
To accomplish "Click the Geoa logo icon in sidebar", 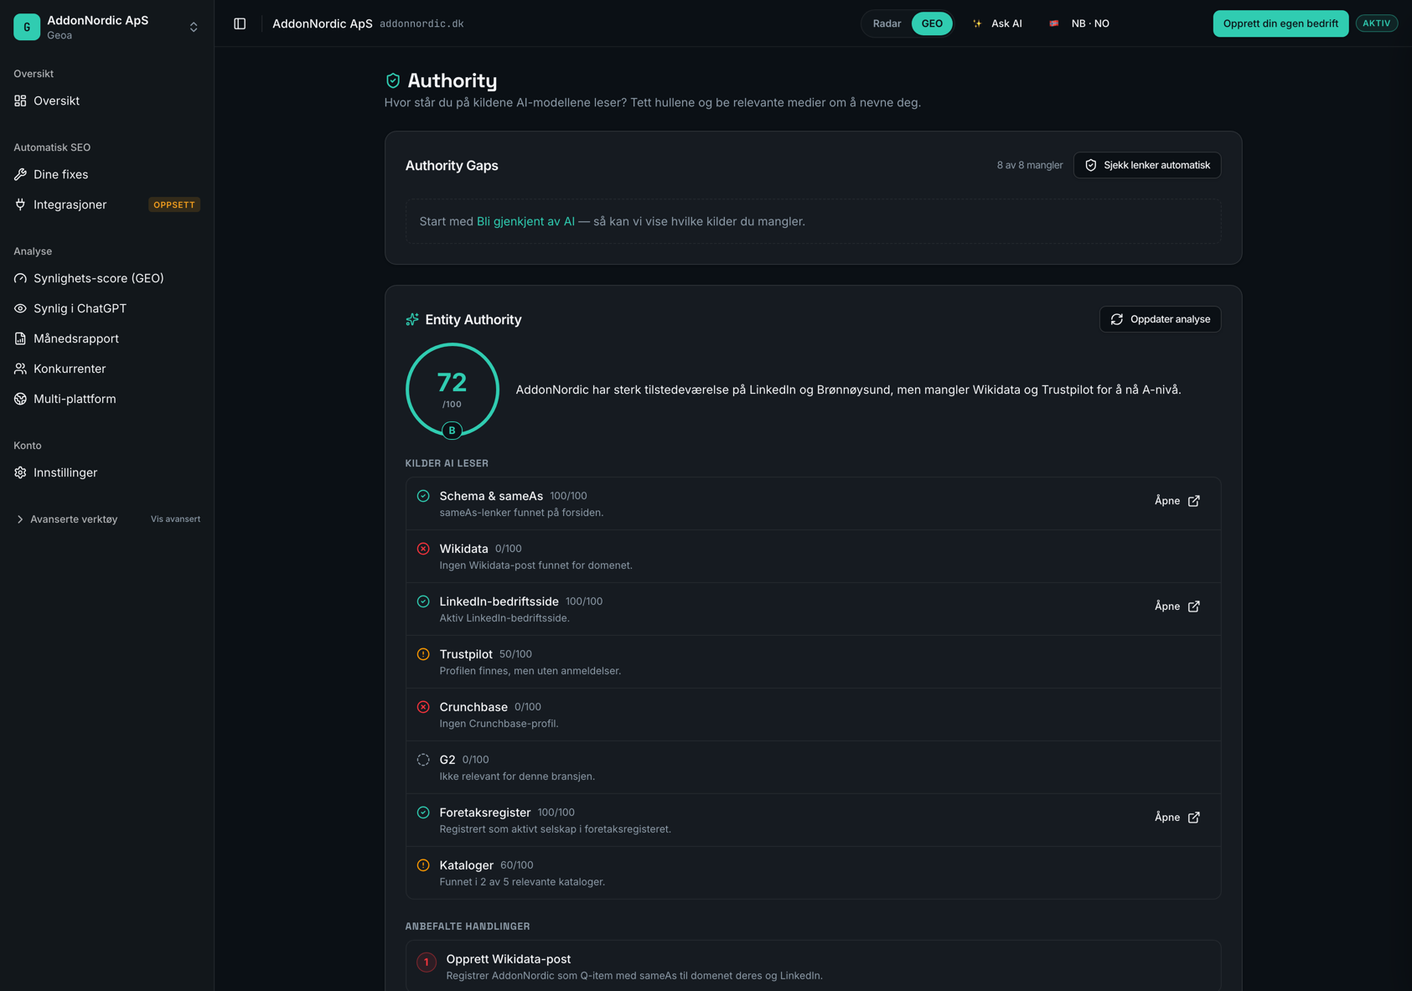I will click(27, 27).
